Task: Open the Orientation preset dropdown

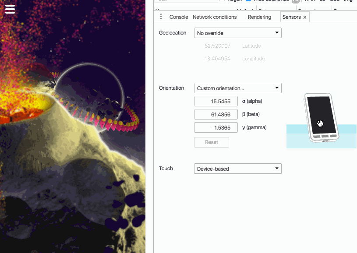Action: click(x=237, y=88)
